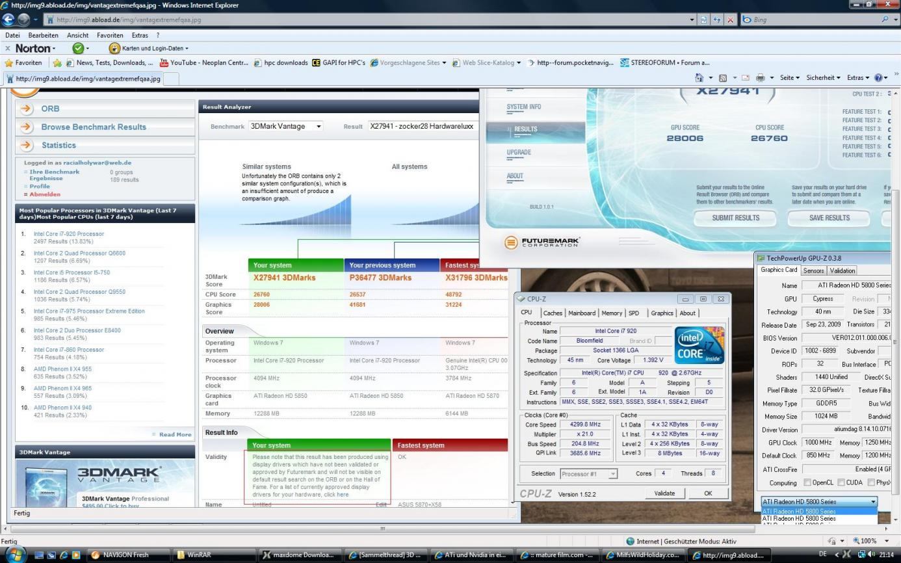The height and width of the screenshot is (563, 901).
Task: Click the Intel Core i7-920 Processor link
Action: pyautogui.click(x=68, y=234)
